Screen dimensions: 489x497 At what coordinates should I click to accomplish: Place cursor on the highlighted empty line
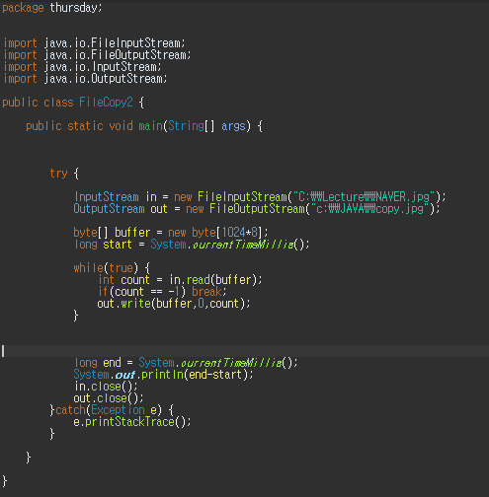click(x=244, y=351)
